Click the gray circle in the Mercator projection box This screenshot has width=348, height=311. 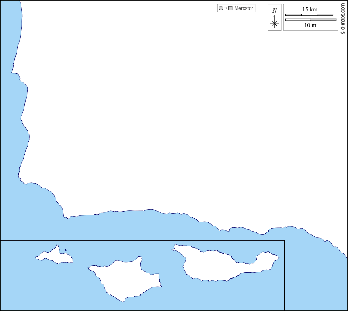221,8
